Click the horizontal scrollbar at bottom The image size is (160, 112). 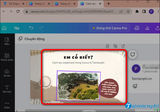80,110
